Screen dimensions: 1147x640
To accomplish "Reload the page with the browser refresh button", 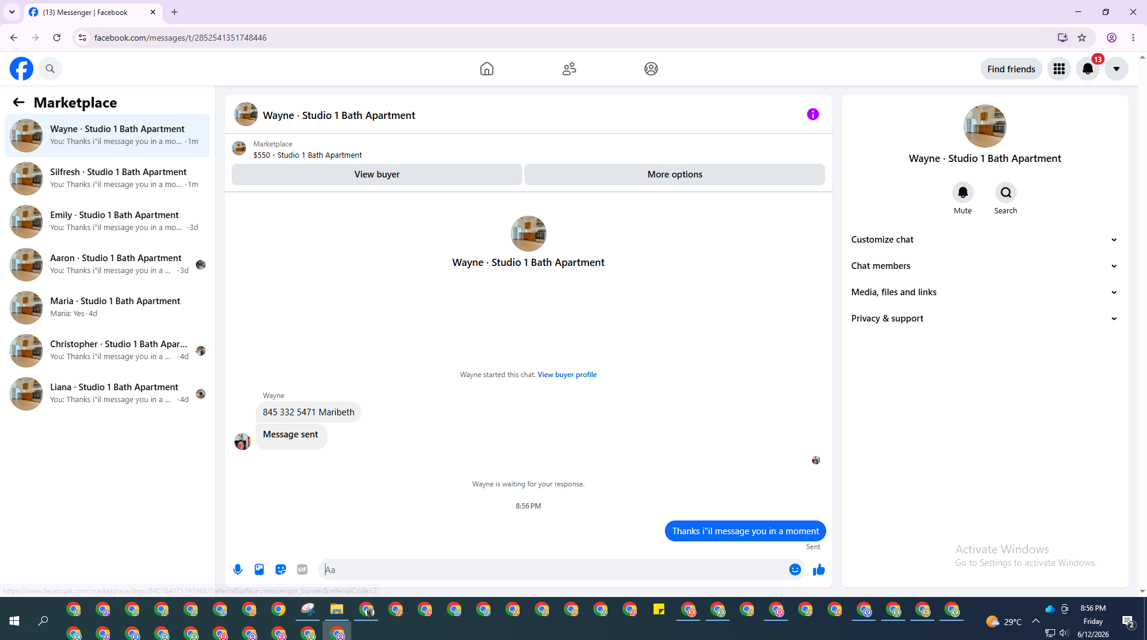I will pos(57,38).
